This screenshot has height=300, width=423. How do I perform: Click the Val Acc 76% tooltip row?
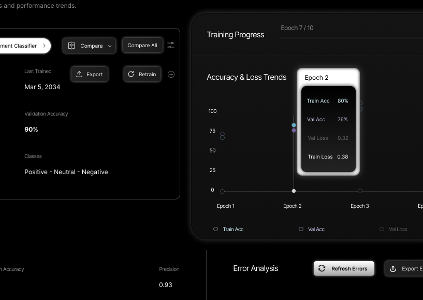click(x=328, y=119)
